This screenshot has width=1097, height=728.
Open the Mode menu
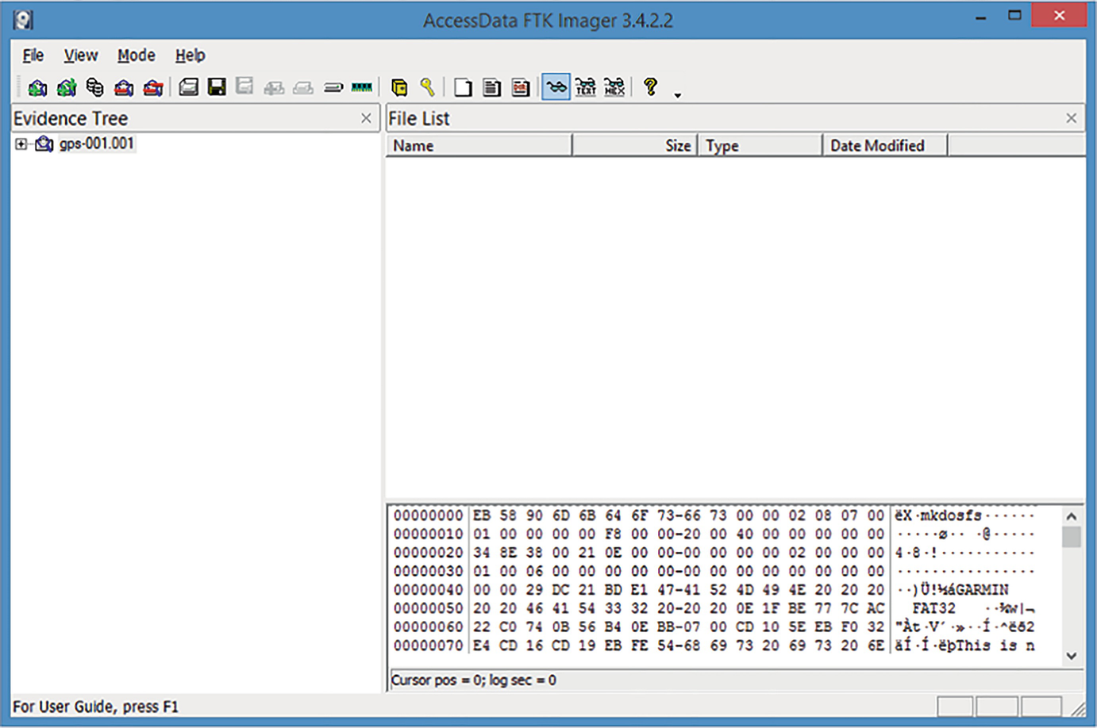[x=137, y=56]
